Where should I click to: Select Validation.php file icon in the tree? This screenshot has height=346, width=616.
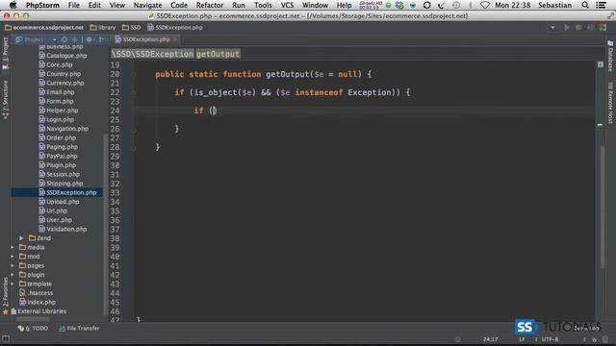tap(41, 229)
